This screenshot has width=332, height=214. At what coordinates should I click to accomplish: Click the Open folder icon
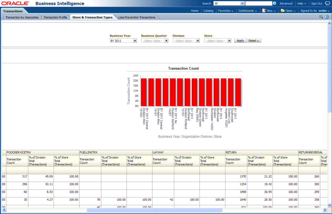pos(283,11)
